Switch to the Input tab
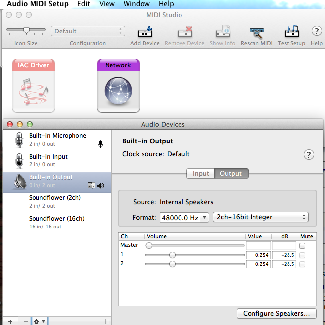Screen dimensions: 325x325 pyautogui.click(x=201, y=173)
